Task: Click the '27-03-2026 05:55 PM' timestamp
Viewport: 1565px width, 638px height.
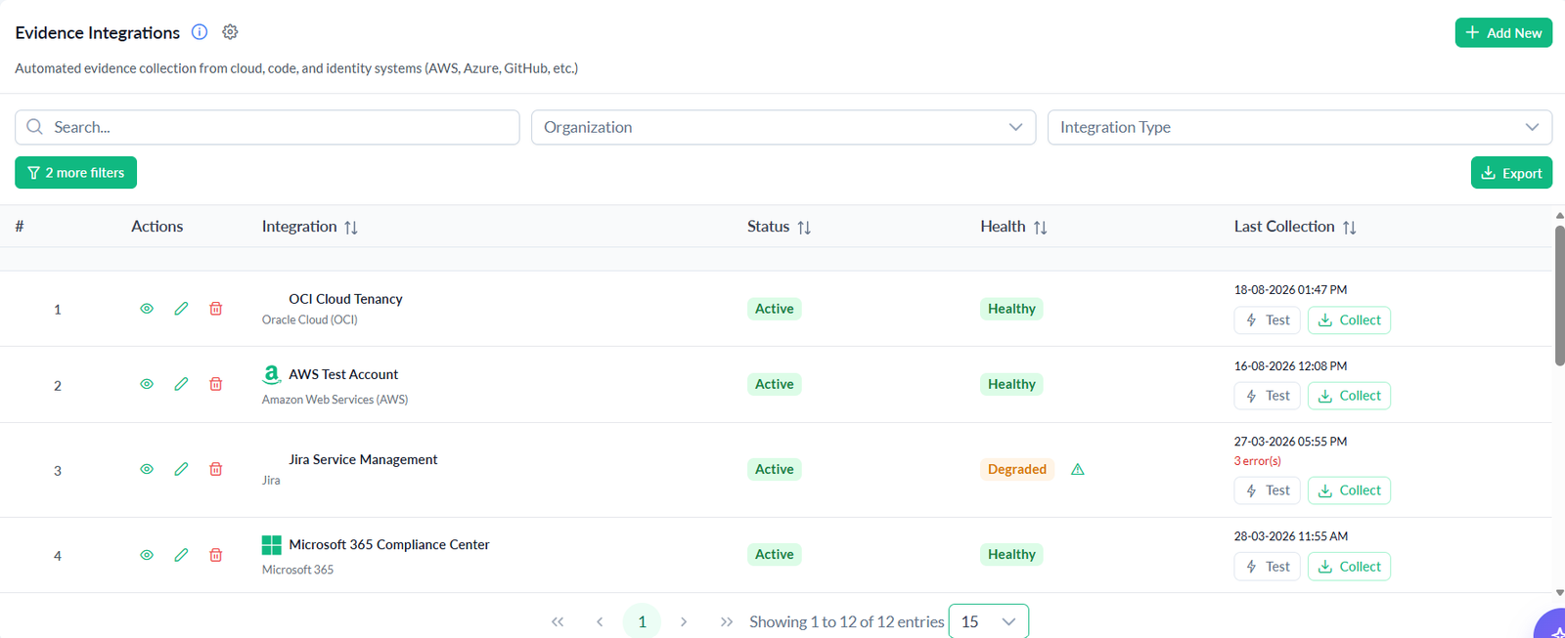Action: 1290,442
